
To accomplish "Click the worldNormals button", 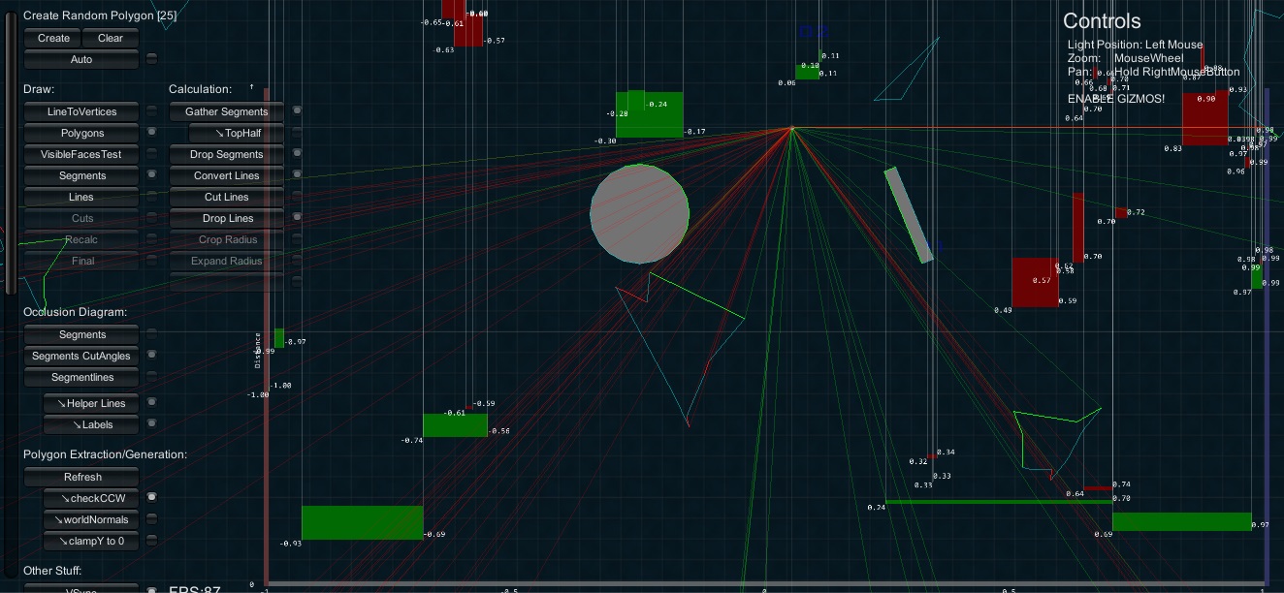I will click(91, 520).
